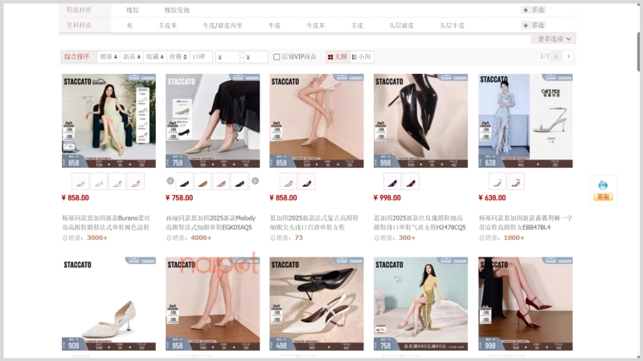Open 杨幂同款思加图新款蔷薇荆棘 title link

[x=526, y=223]
